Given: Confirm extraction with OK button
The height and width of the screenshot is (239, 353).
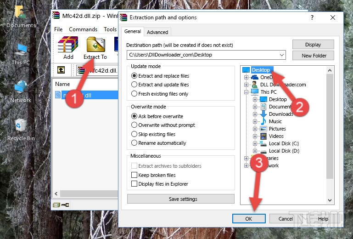Looking at the screenshot, I should (249, 219).
